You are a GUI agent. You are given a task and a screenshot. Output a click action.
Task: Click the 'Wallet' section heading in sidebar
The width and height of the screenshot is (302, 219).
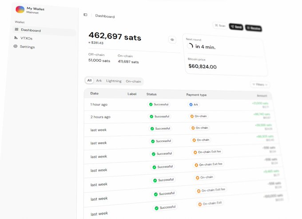[20, 22]
